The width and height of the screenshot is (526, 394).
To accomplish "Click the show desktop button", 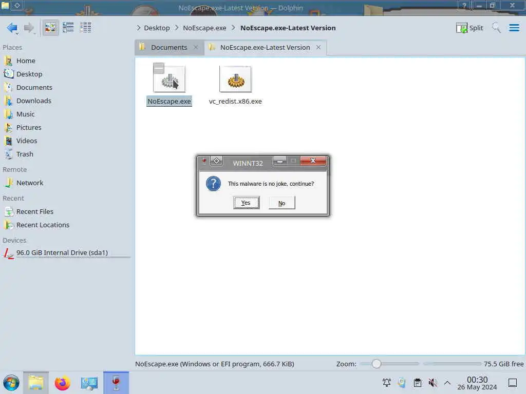I will coord(513,383).
